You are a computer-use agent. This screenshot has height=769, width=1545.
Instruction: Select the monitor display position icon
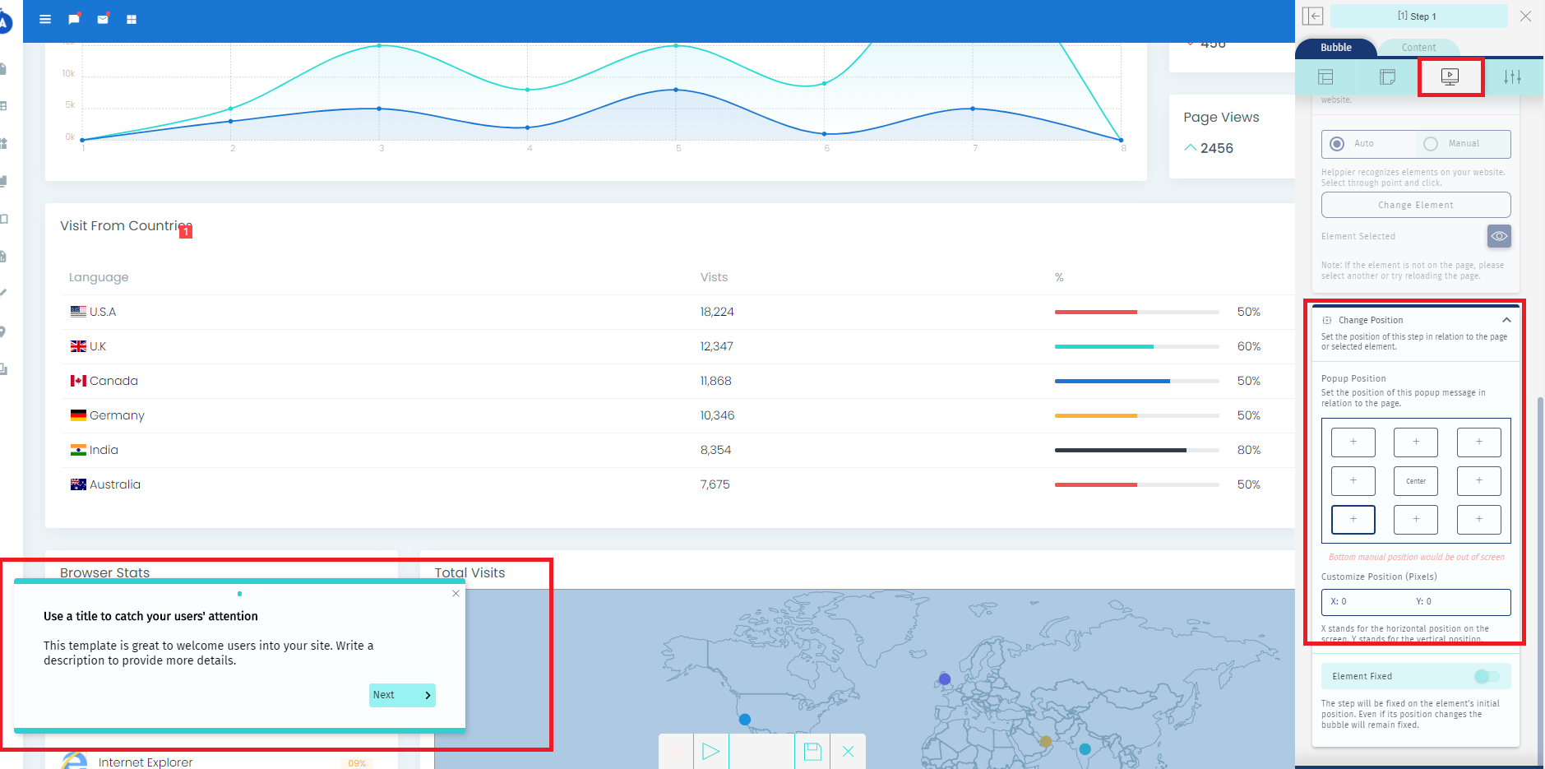pyautogui.click(x=1450, y=77)
